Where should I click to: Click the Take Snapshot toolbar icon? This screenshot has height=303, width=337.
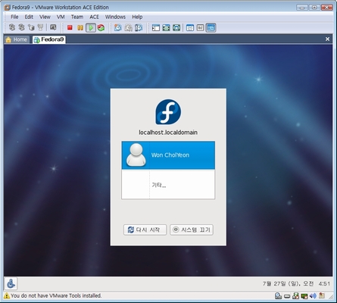pyautogui.click(x=117, y=27)
